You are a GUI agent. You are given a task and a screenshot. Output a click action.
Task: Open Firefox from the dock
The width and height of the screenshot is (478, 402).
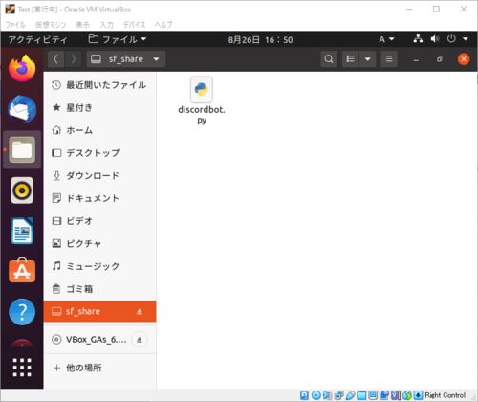pyautogui.click(x=22, y=68)
